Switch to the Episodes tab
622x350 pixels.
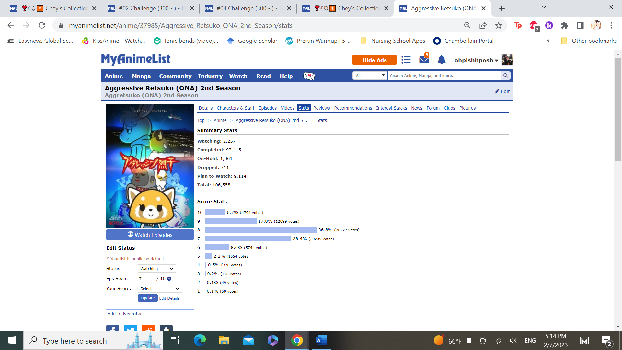[268, 108]
